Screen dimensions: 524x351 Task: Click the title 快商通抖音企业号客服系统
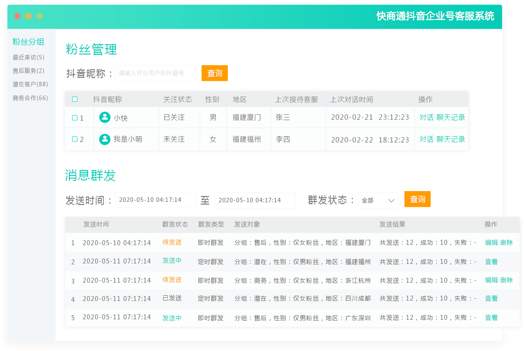[x=435, y=16]
